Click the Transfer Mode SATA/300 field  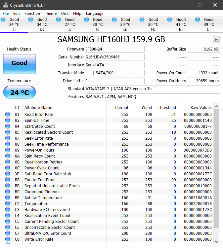coord(115,73)
